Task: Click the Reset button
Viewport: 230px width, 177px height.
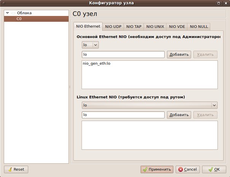Action: (x=16, y=169)
